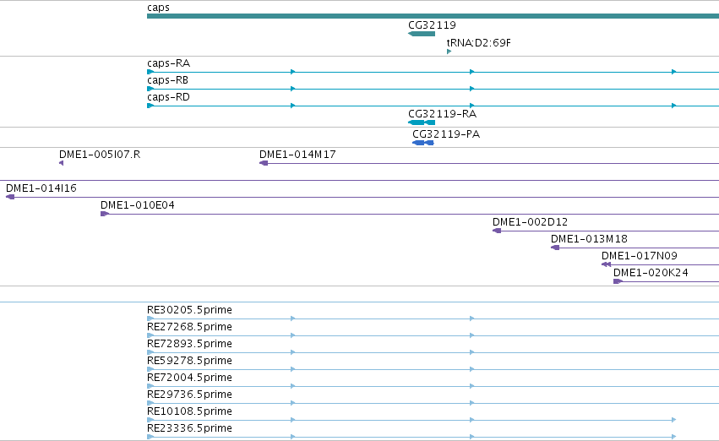Screen dimensions: 719x441
Task: Click the RE27268.5prime label
Action: (189, 327)
